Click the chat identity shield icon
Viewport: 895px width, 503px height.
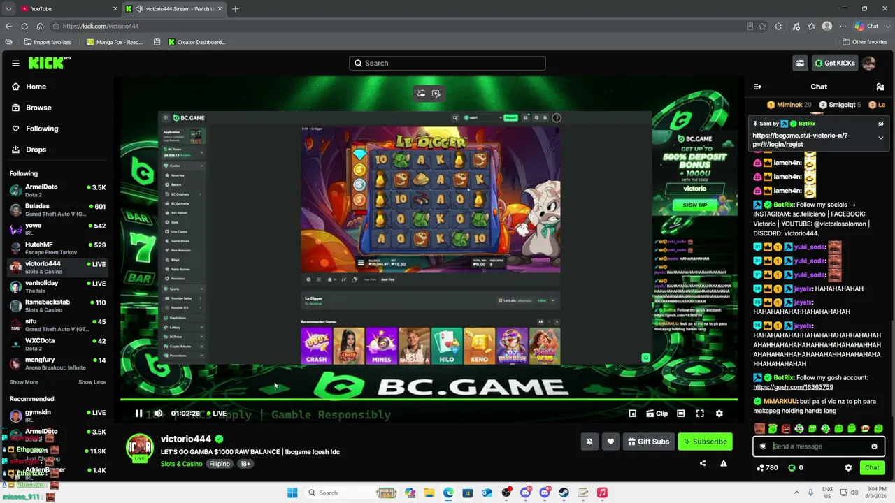763,446
